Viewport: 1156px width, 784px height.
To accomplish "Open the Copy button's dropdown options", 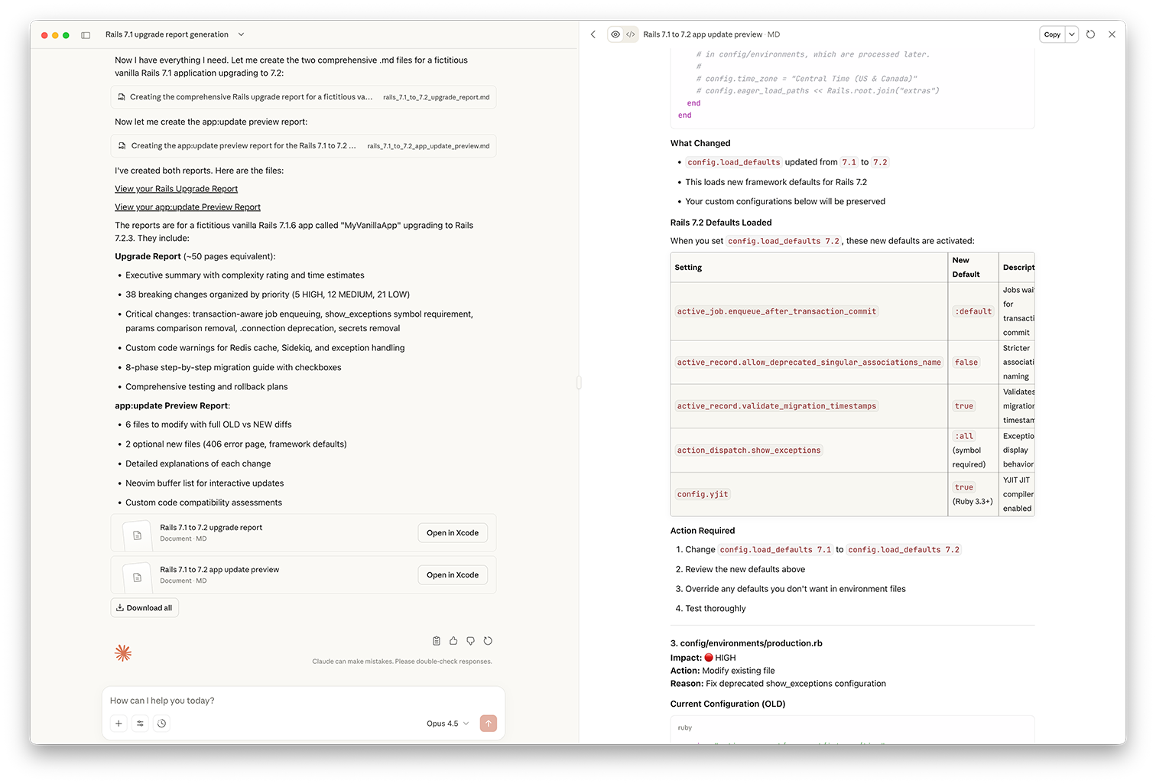I will pos(1072,34).
